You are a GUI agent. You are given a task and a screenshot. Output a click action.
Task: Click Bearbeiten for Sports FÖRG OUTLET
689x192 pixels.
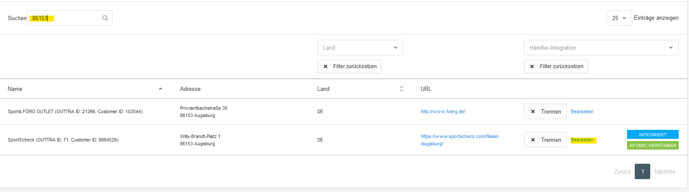tap(582, 111)
